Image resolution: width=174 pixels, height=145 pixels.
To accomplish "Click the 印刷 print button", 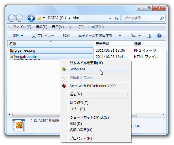I will 66,36.
